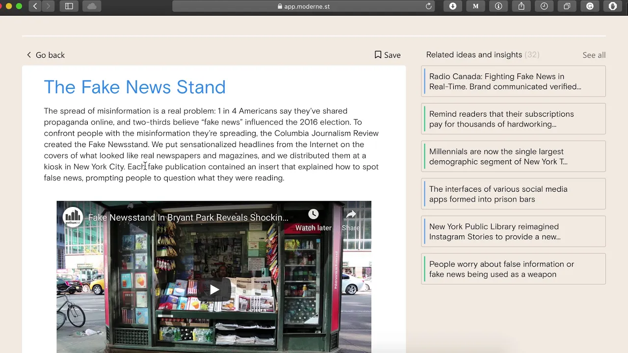Open the social media prison bars card
This screenshot has width=628, height=353.
[513, 194]
